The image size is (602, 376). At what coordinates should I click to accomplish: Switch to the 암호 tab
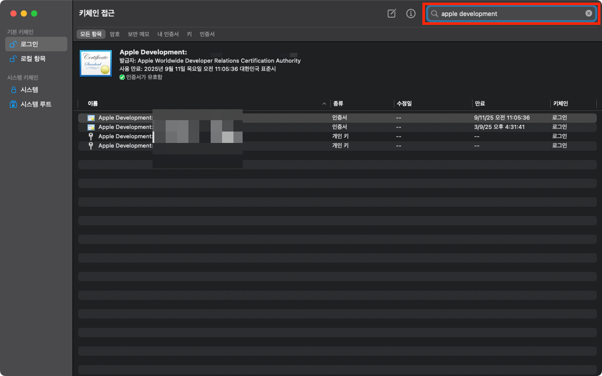(115, 34)
